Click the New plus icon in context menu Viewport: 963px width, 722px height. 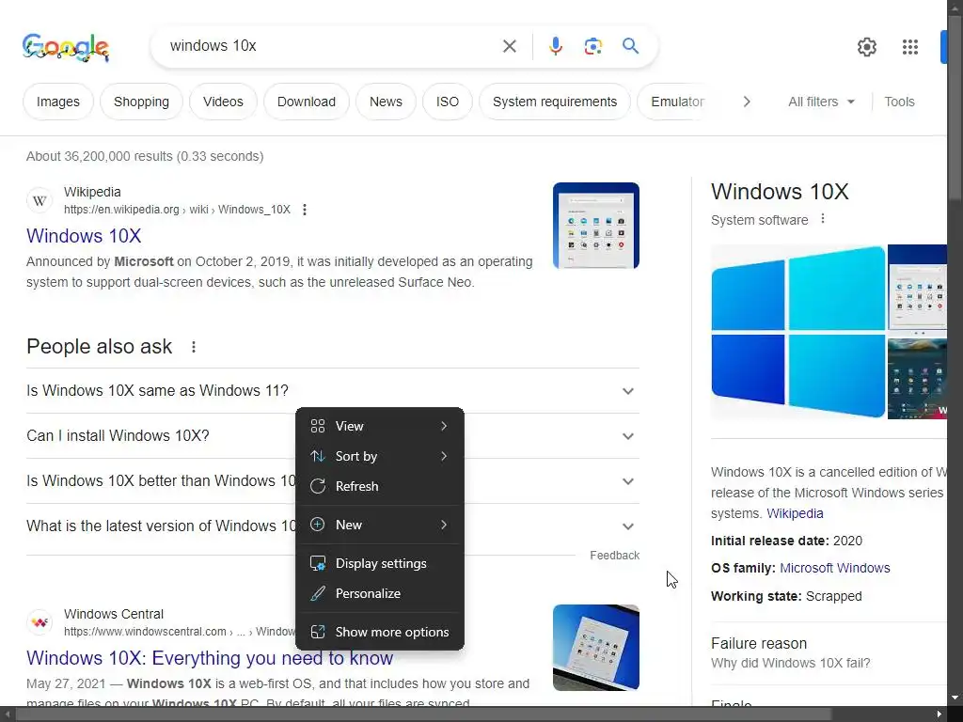pyautogui.click(x=318, y=525)
